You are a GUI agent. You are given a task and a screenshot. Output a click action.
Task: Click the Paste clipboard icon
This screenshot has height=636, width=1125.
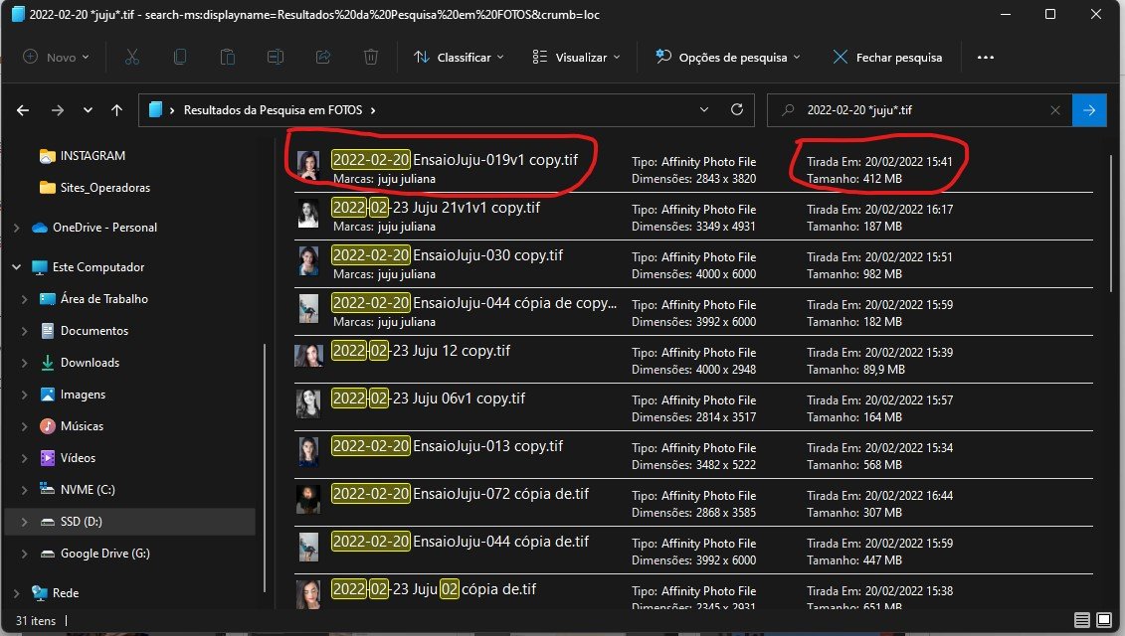point(228,58)
